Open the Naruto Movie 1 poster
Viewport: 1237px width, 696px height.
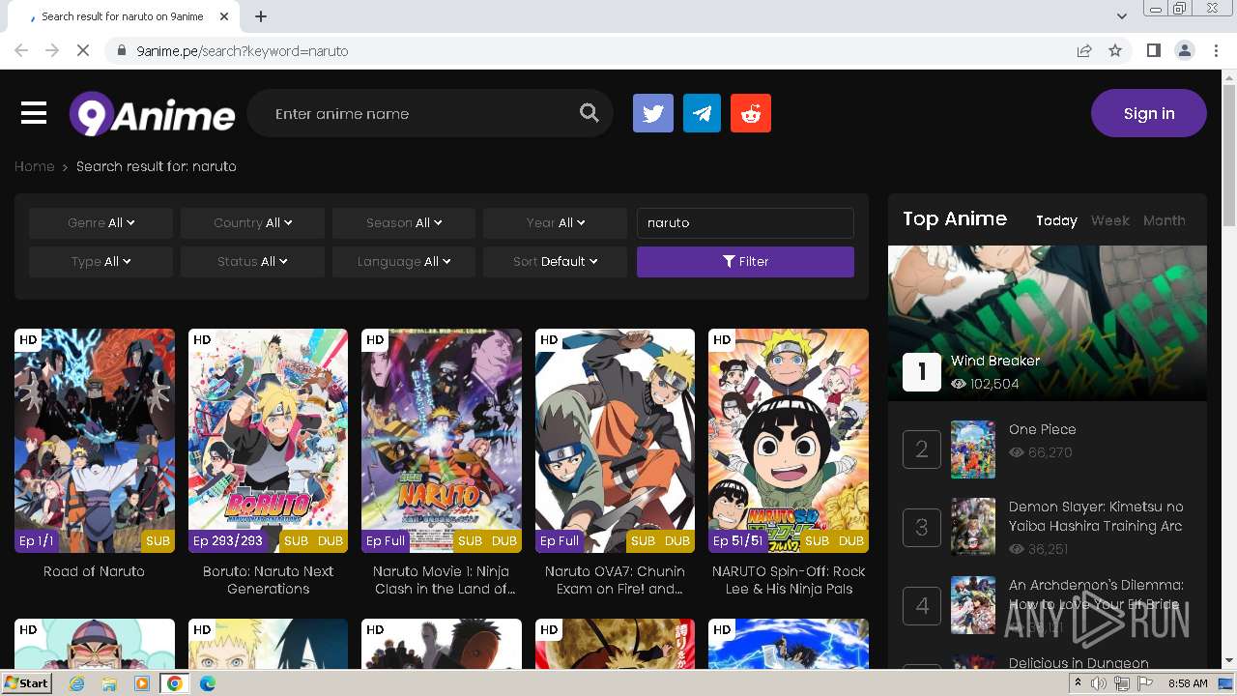[442, 441]
